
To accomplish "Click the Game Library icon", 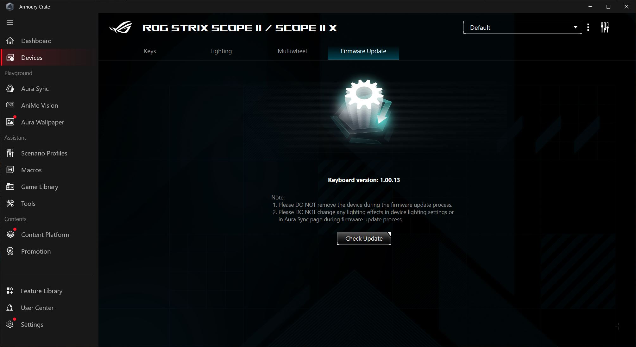I will click(10, 187).
